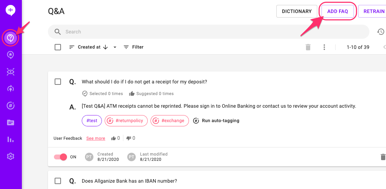Open the documents folder sidebar icon
386x189 pixels.
[x=10, y=122]
